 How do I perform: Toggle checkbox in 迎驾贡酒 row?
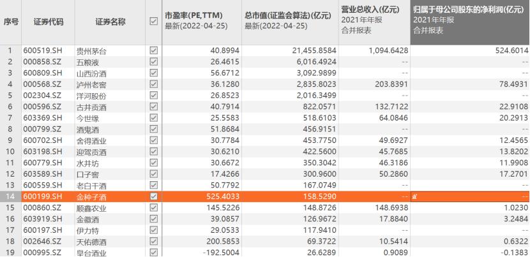click(x=153, y=151)
